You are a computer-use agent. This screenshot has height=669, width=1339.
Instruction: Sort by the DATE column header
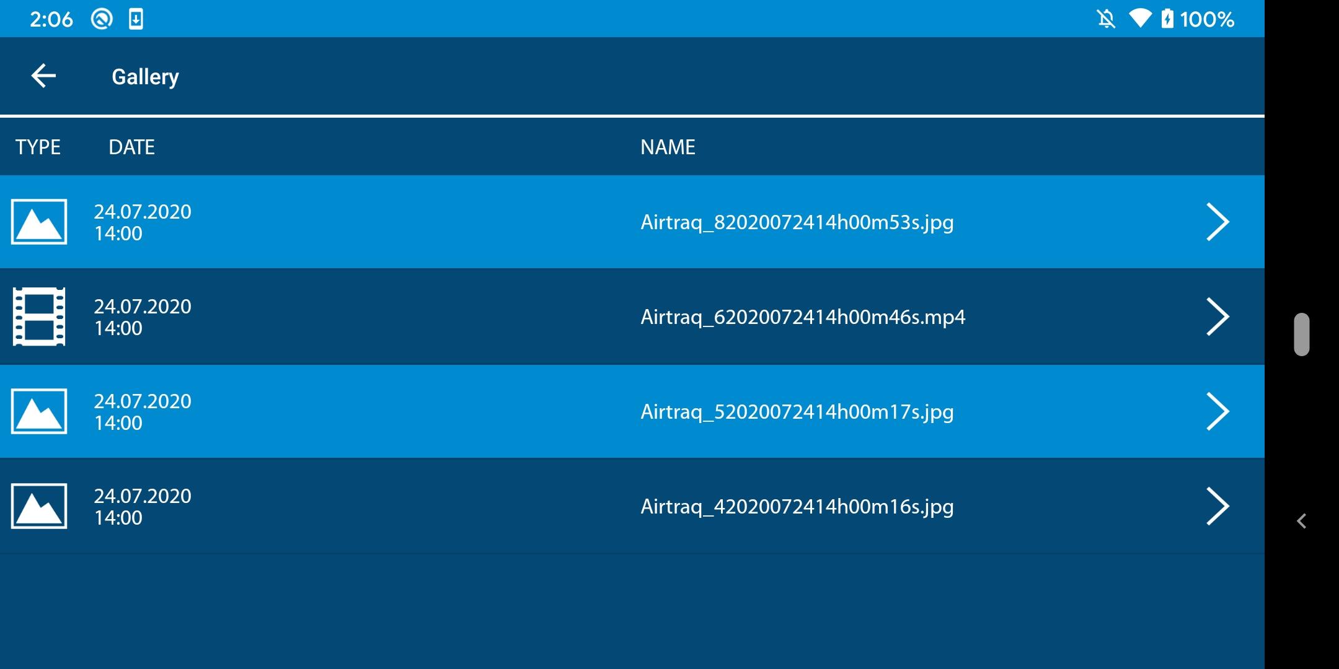tap(131, 147)
